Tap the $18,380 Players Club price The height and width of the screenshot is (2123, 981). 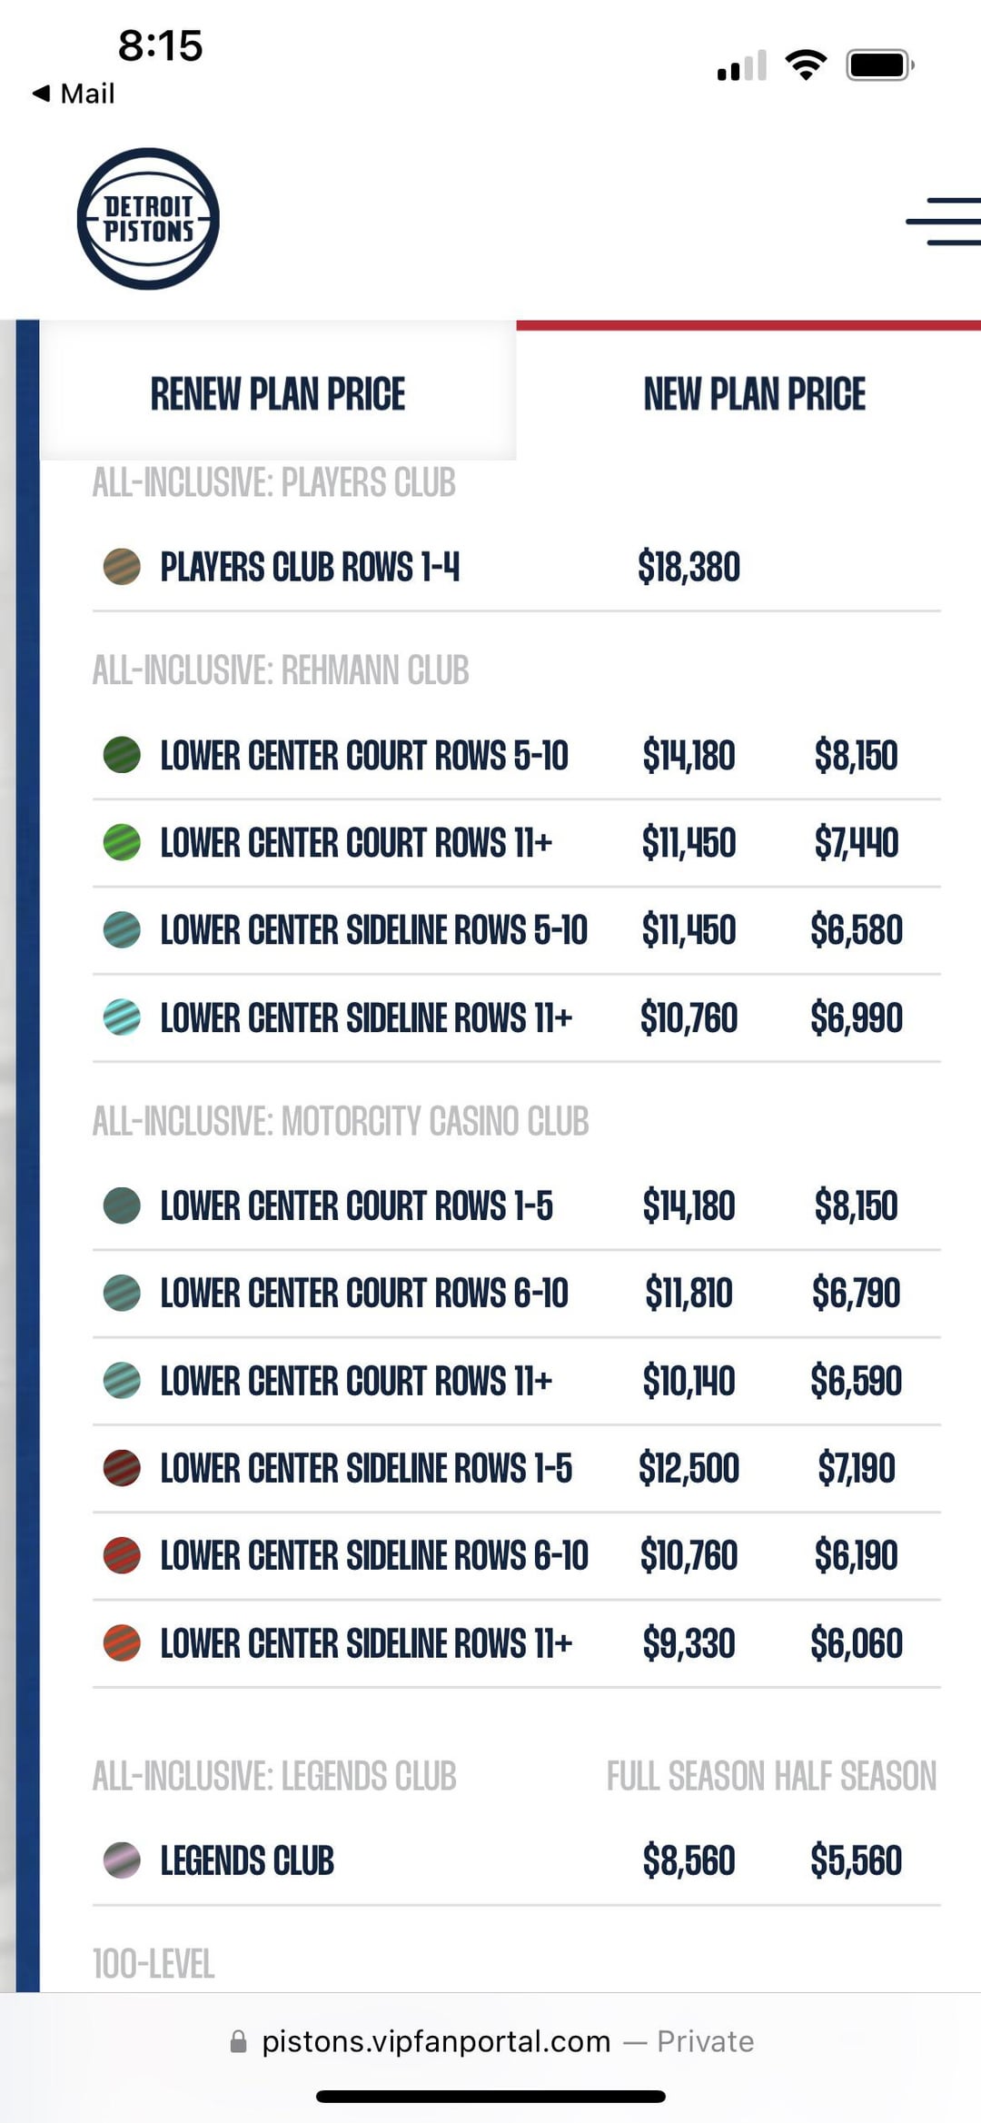689,567
